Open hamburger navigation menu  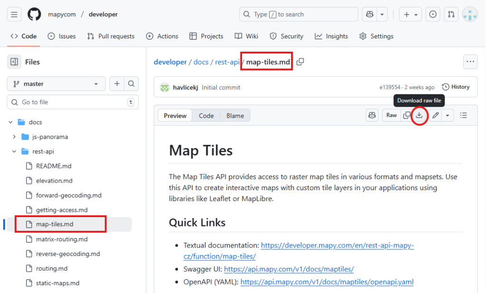[x=14, y=14]
